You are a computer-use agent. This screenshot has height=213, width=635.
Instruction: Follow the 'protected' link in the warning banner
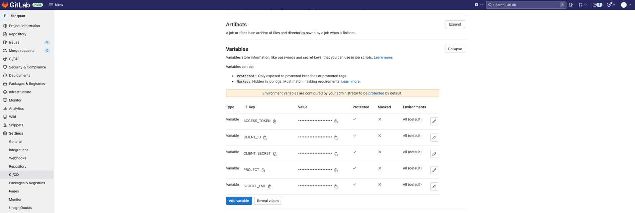(x=376, y=93)
